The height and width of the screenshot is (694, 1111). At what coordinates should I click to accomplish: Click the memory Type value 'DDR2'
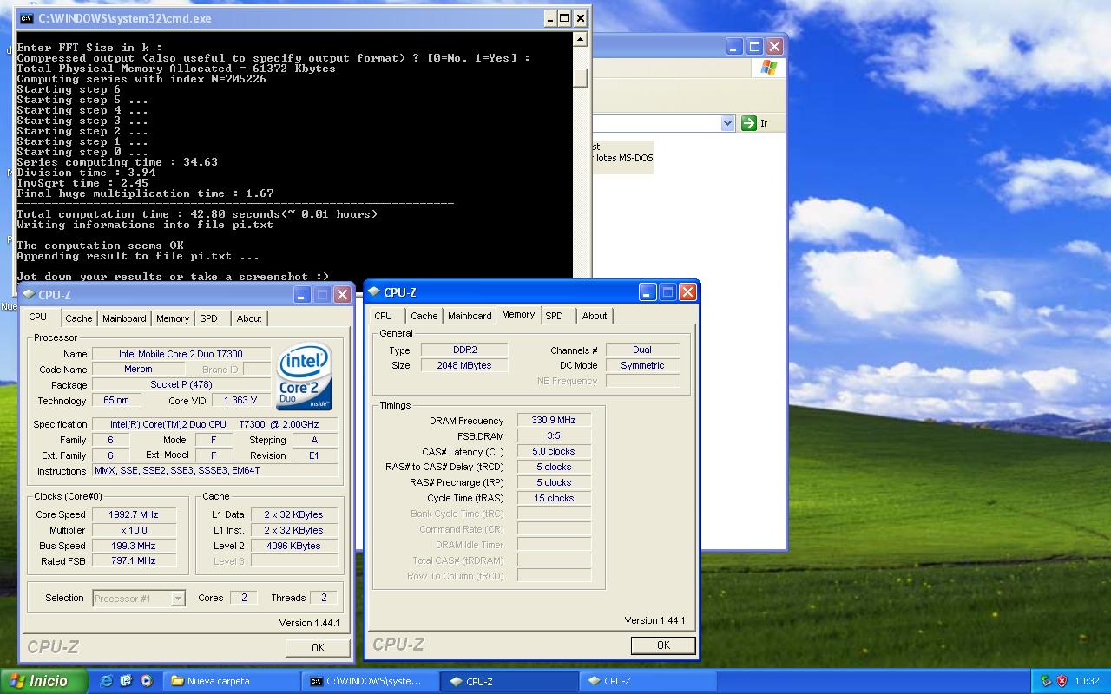coord(464,350)
